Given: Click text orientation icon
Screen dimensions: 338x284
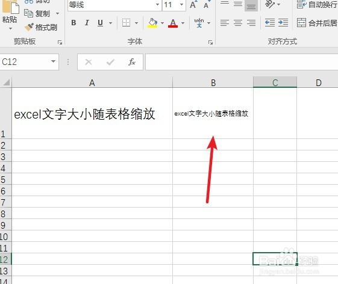Looking at the screenshot, I should pos(270,4).
